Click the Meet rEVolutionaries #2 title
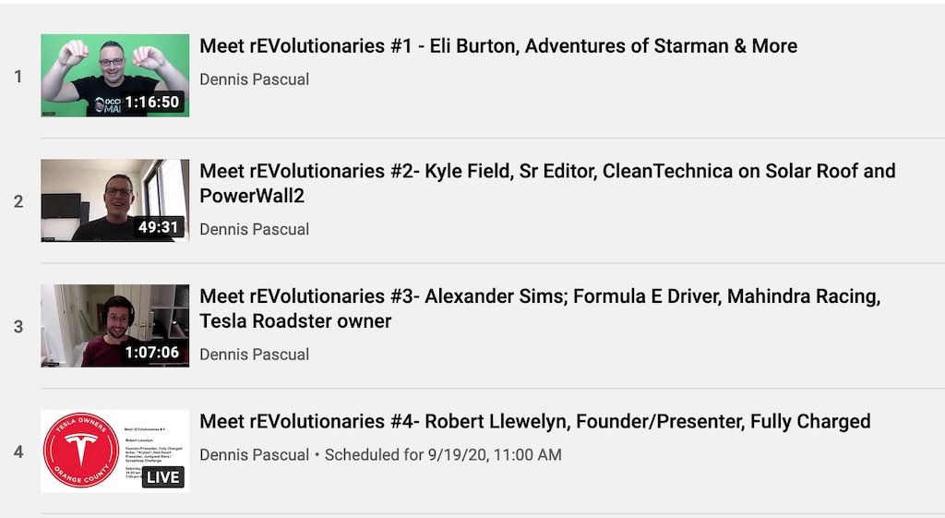Screen dimensions: 945x518 547,184
